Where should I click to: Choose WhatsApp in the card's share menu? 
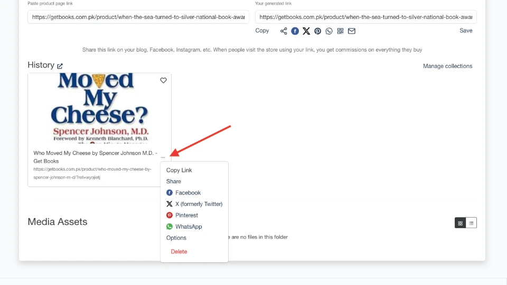click(188, 227)
